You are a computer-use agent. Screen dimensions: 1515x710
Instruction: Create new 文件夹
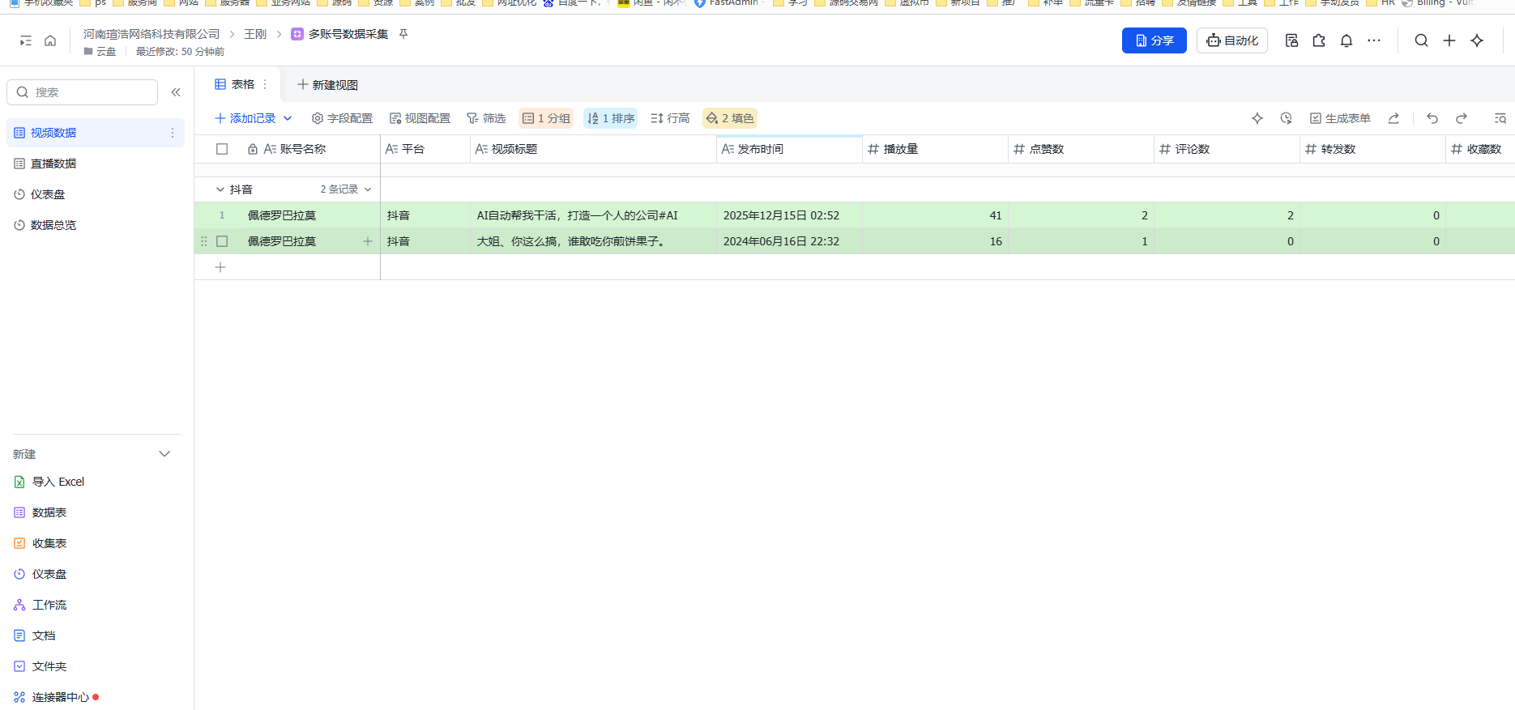(41, 666)
